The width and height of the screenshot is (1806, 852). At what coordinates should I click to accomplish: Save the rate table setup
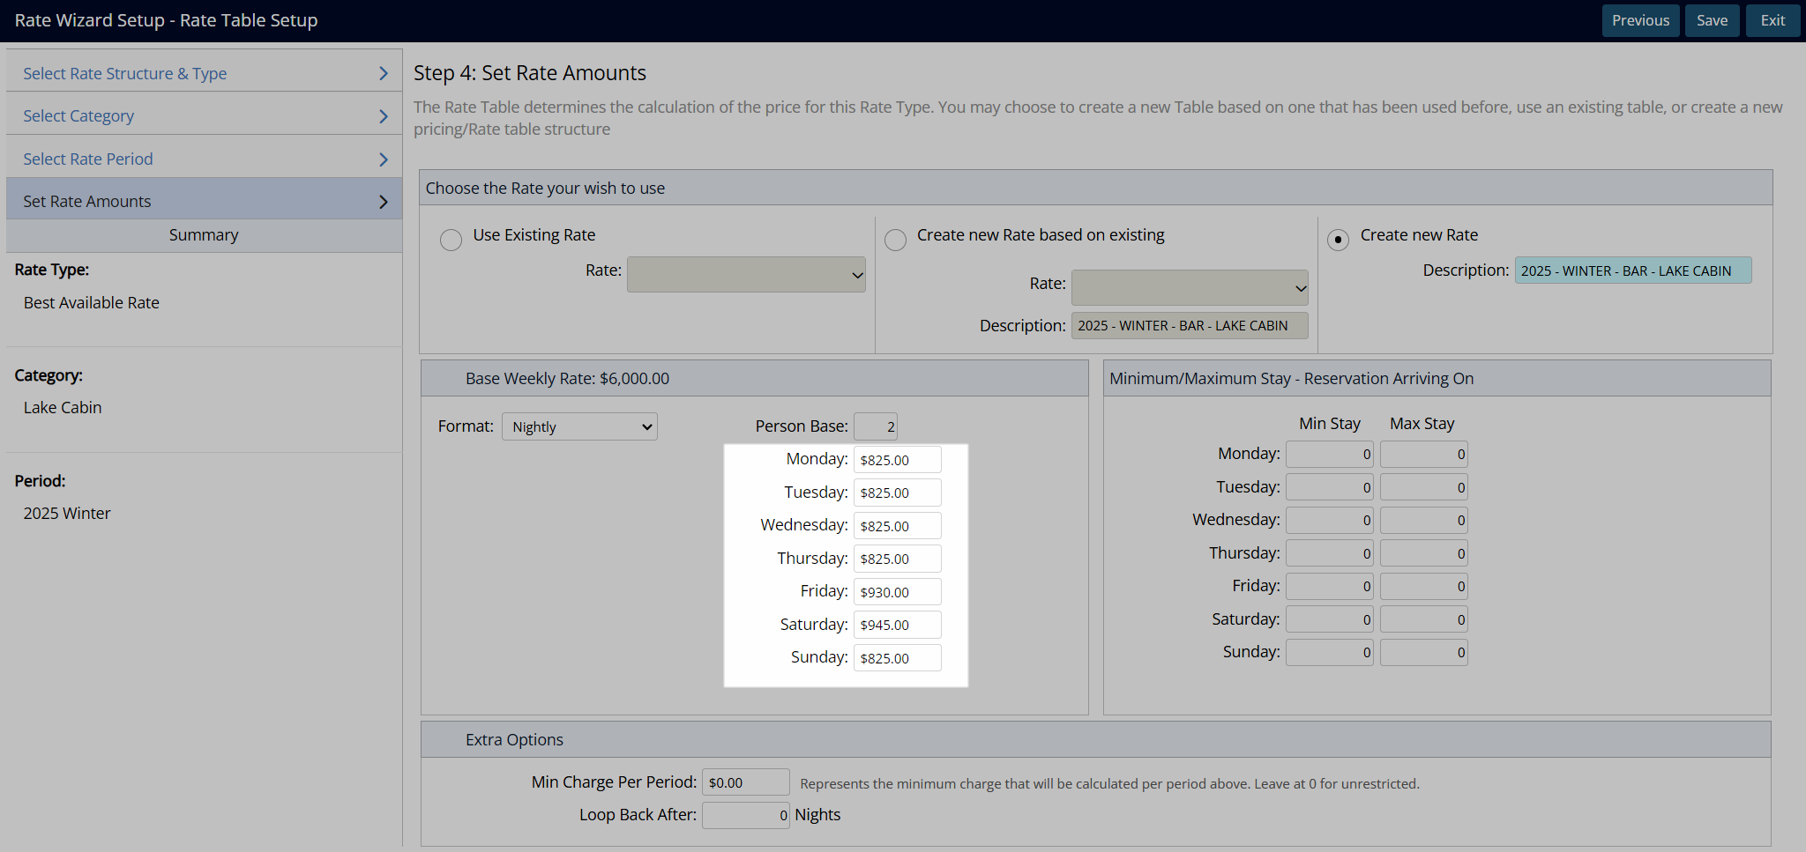click(x=1712, y=20)
